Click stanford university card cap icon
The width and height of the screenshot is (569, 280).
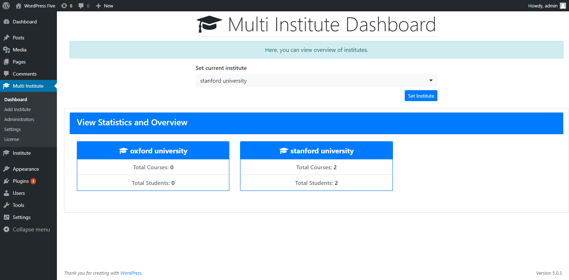click(x=283, y=151)
